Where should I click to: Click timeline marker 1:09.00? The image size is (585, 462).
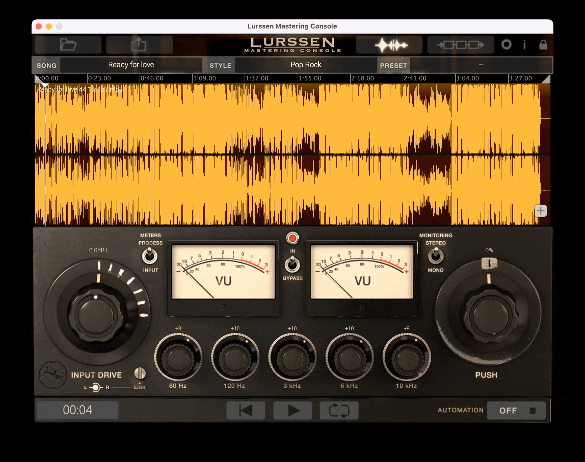point(204,78)
